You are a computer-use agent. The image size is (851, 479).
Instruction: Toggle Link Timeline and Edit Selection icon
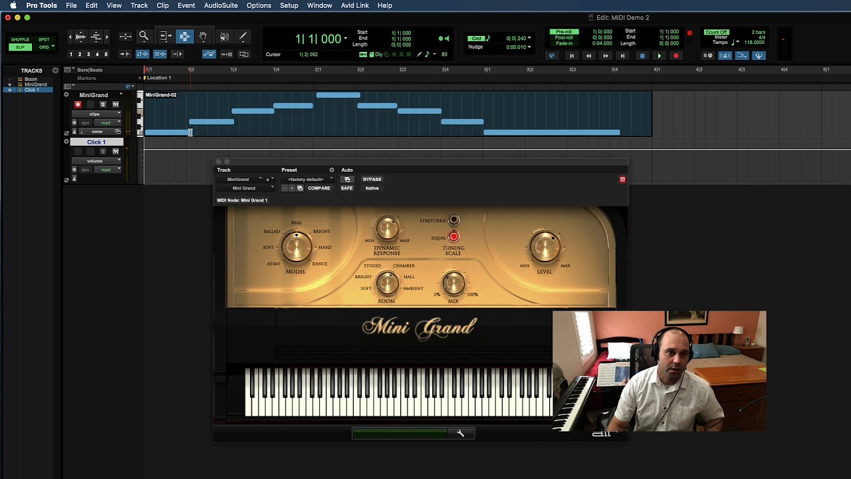pos(142,54)
